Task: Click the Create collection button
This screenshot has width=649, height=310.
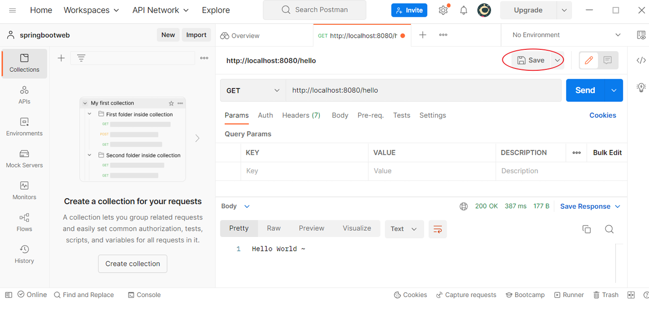Action: (132, 264)
